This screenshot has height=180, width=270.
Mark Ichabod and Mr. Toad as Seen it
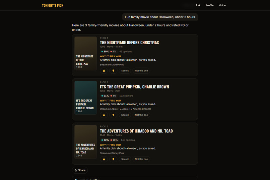(x=125, y=159)
